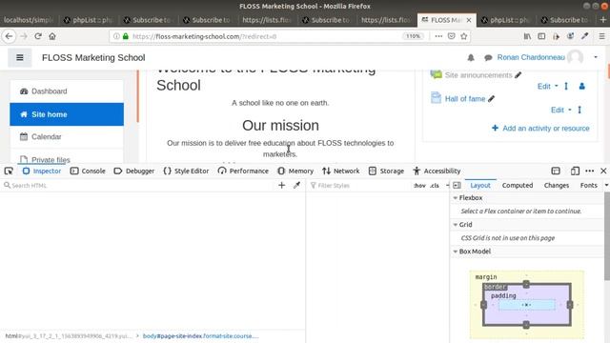This screenshot has width=610, height=343.
Task: Open Site home in the Moodle sidebar
Action: [67, 114]
